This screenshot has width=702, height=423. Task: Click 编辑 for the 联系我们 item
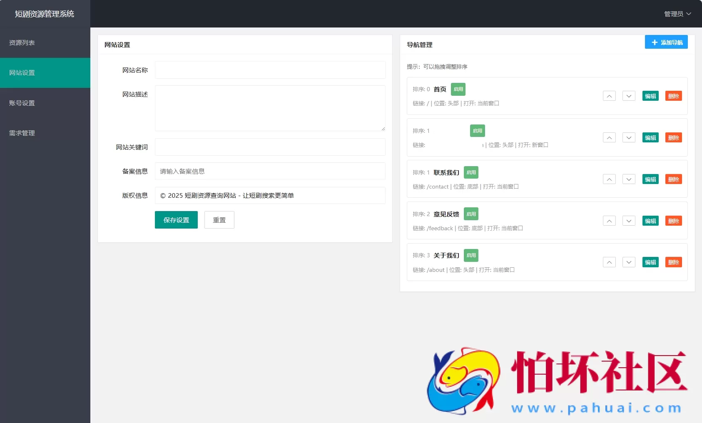tap(651, 179)
